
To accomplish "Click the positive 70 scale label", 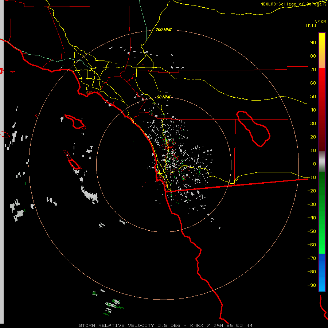I will pyautogui.click(x=313, y=70).
